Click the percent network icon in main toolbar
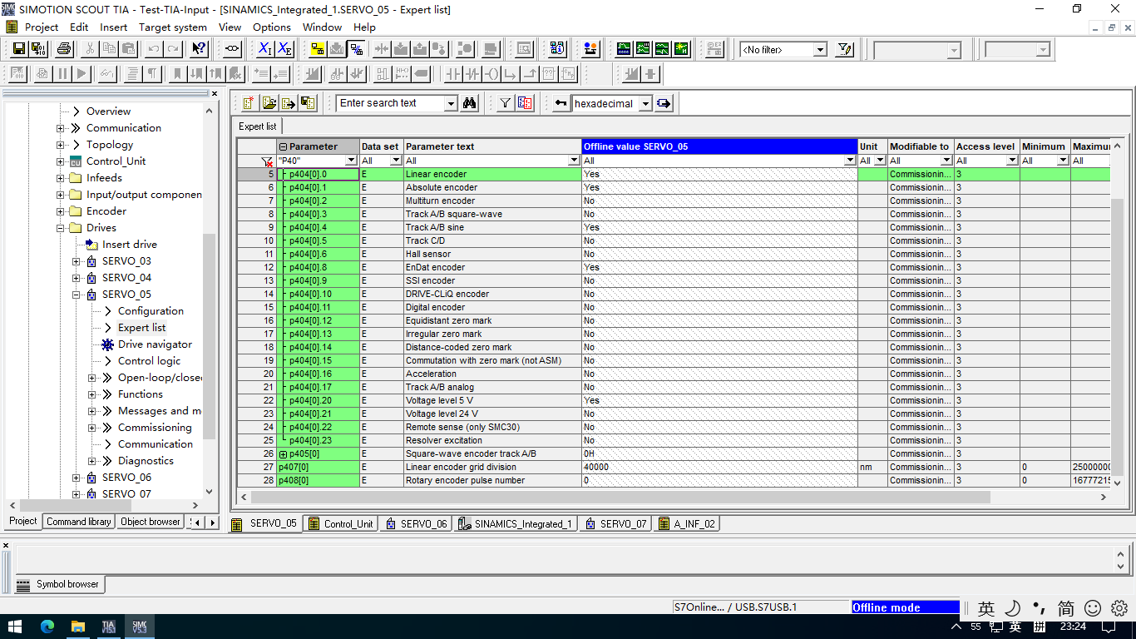The width and height of the screenshot is (1136, 639). [x=356, y=49]
